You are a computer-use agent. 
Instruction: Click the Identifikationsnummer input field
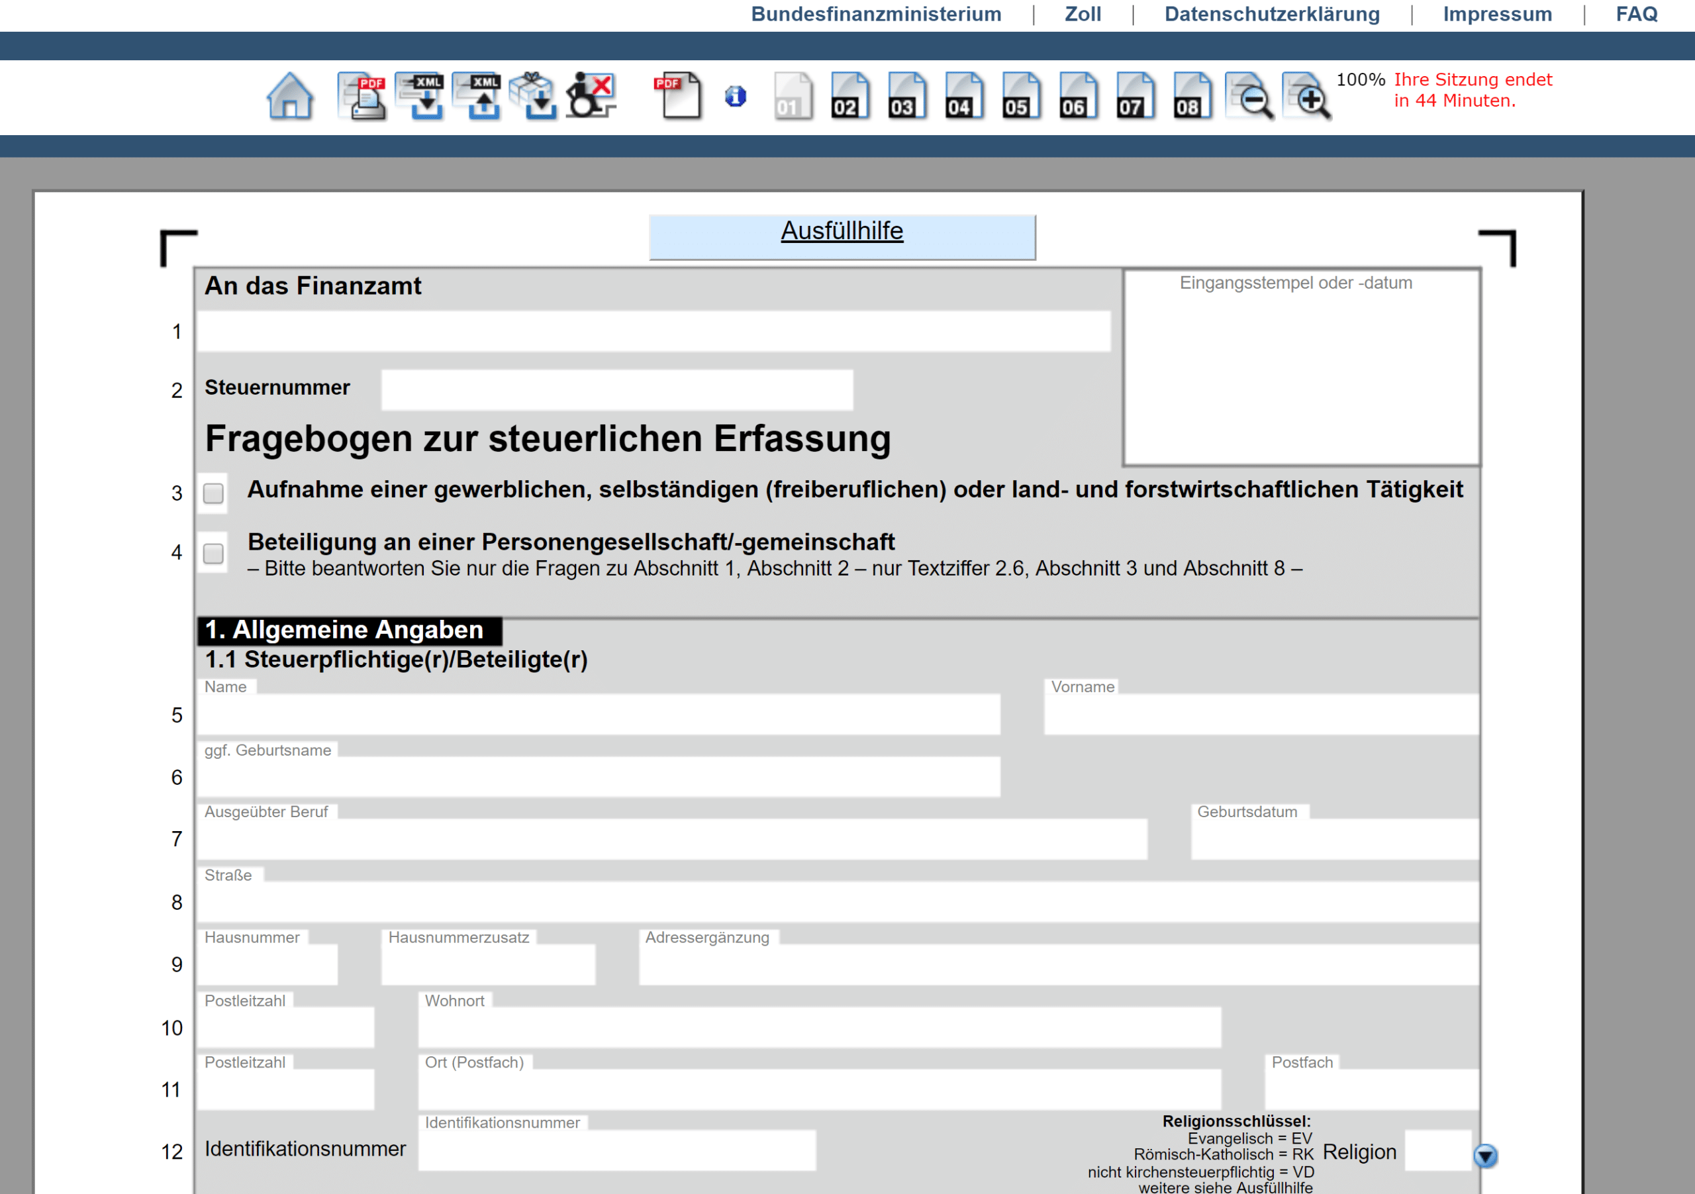pyautogui.click(x=617, y=1150)
